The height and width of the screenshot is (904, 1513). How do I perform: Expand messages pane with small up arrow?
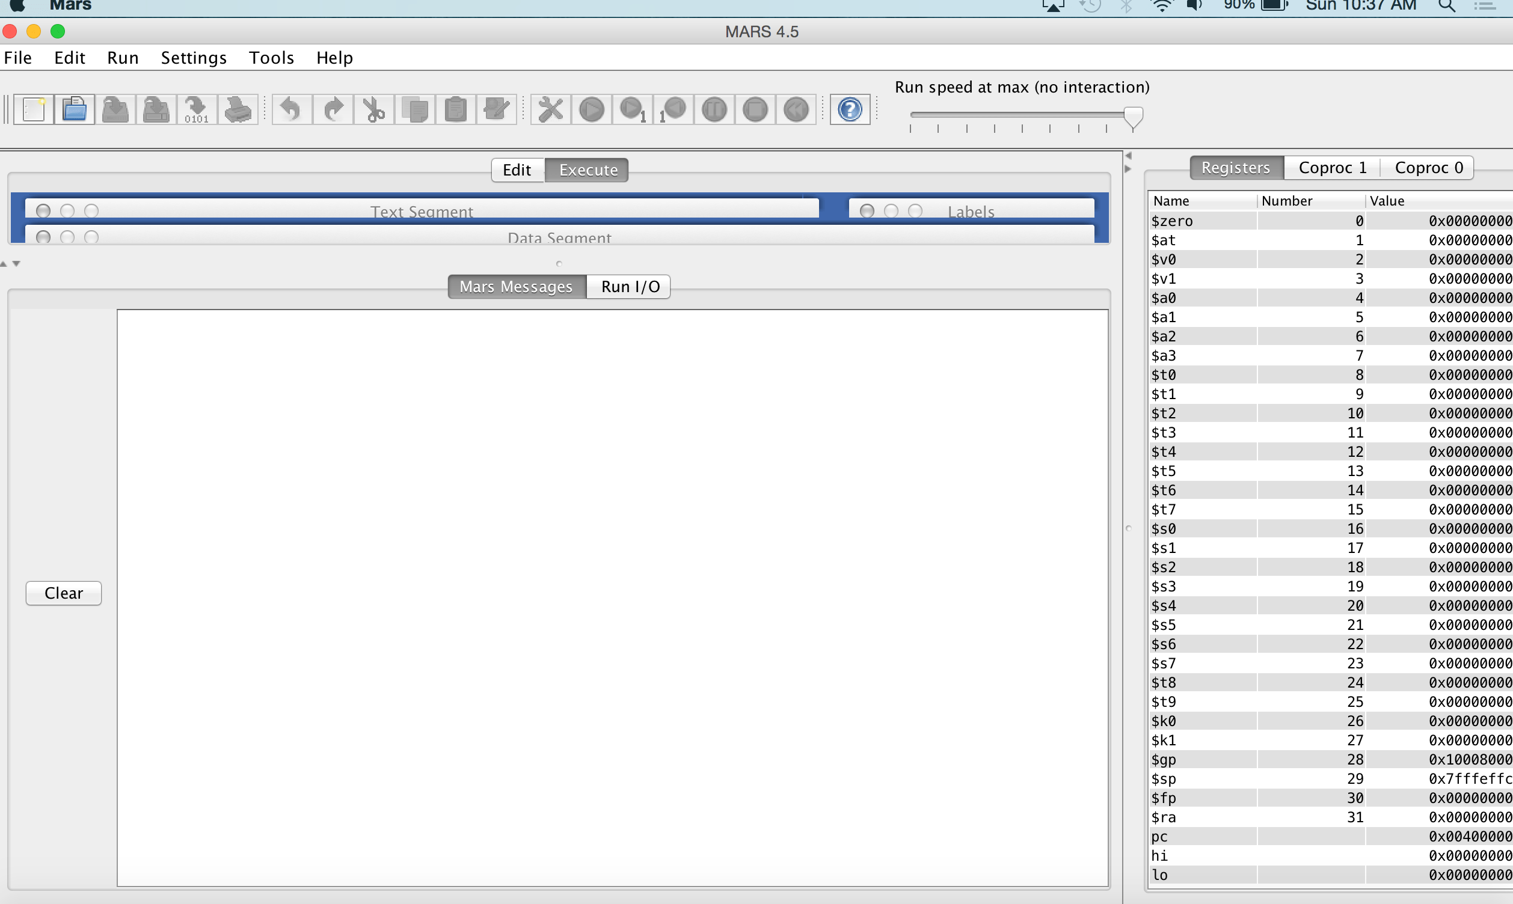4,264
